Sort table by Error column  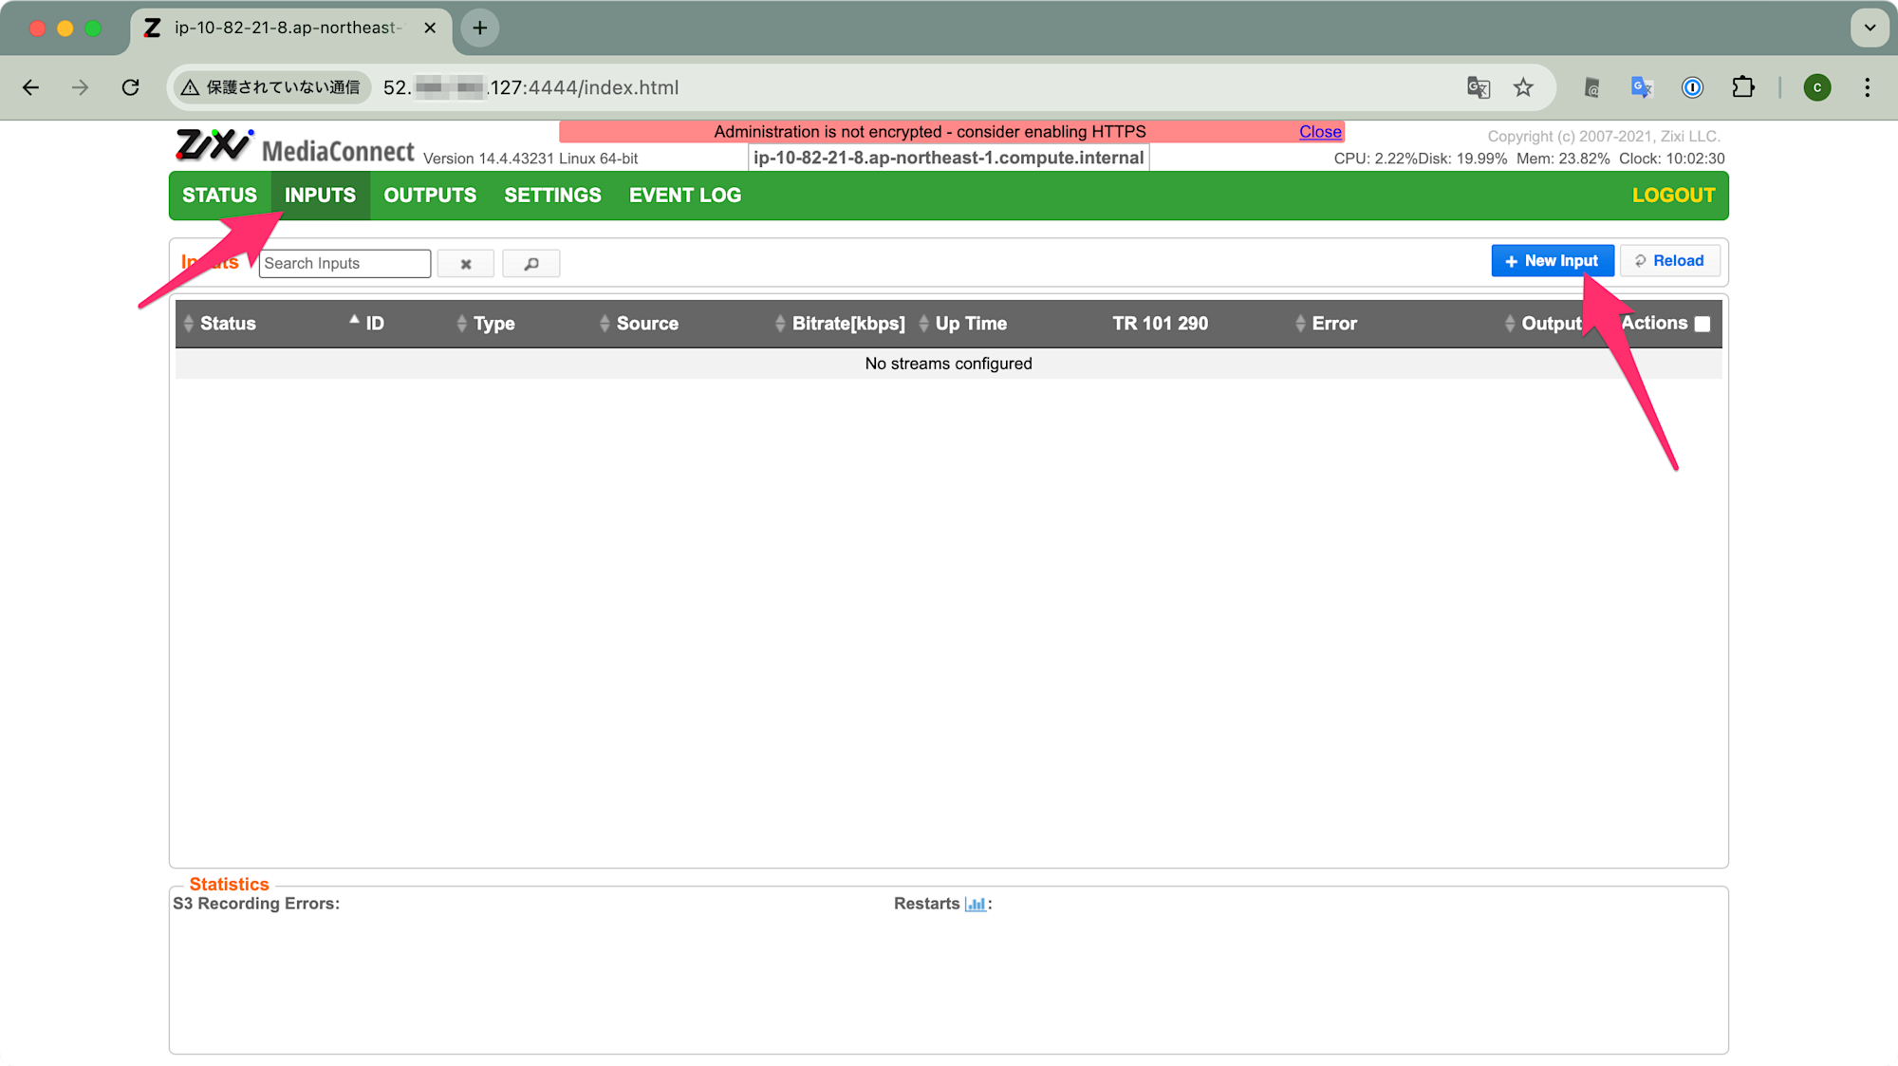click(x=1333, y=324)
